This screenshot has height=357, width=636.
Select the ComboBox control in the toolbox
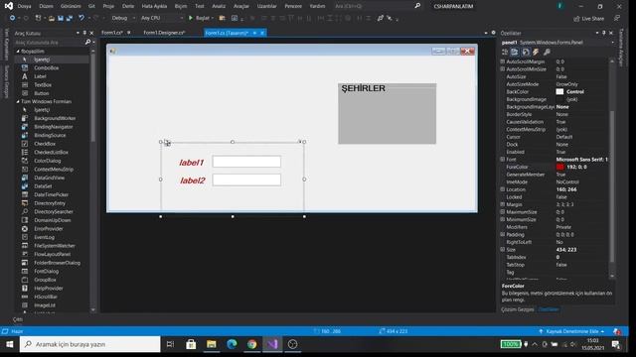[47, 68]
